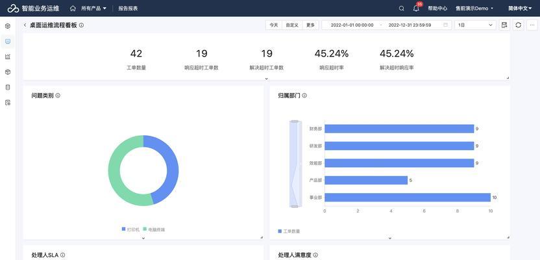Click the 研发部 bar
540x260 pixels.
400,146
